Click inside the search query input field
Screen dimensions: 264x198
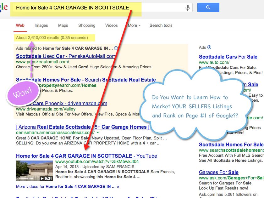coord(94,7)
